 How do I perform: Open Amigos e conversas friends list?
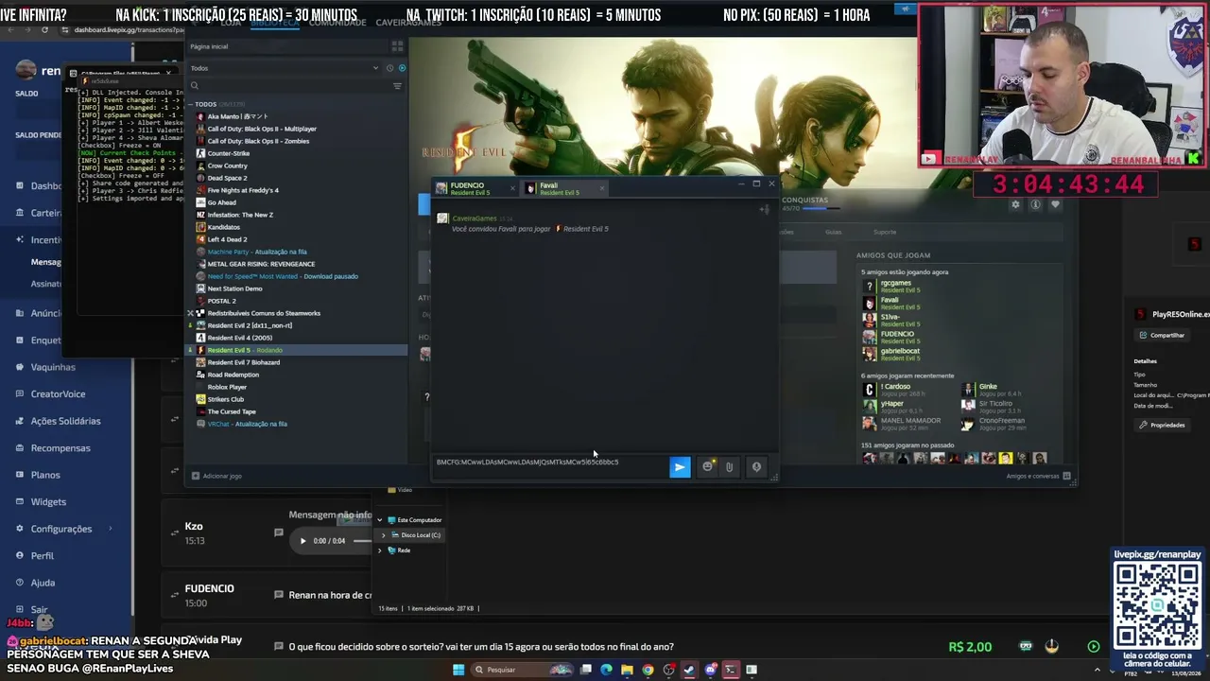coord(1038,476)
